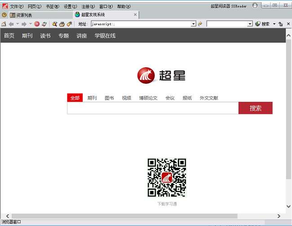
Task: Click the history clock icon left of tabs
Action: (x=4, y=15)
